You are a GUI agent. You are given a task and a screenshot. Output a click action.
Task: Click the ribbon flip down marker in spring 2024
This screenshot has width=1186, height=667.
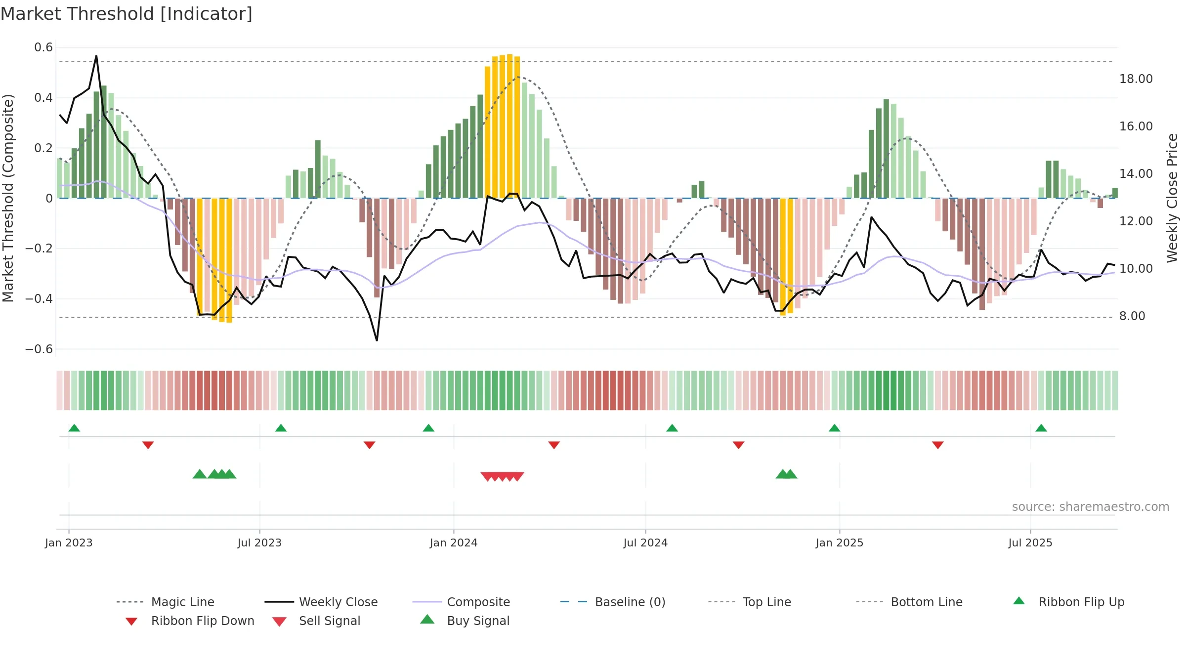click(x=554, y=445)
